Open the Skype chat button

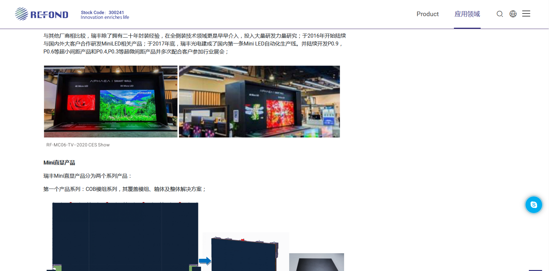pyautogui.click(x=534, y=205)
